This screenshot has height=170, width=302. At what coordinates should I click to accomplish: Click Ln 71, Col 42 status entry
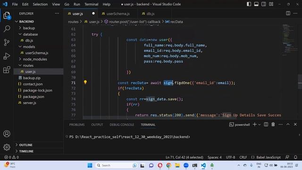(x=185, y=157)
